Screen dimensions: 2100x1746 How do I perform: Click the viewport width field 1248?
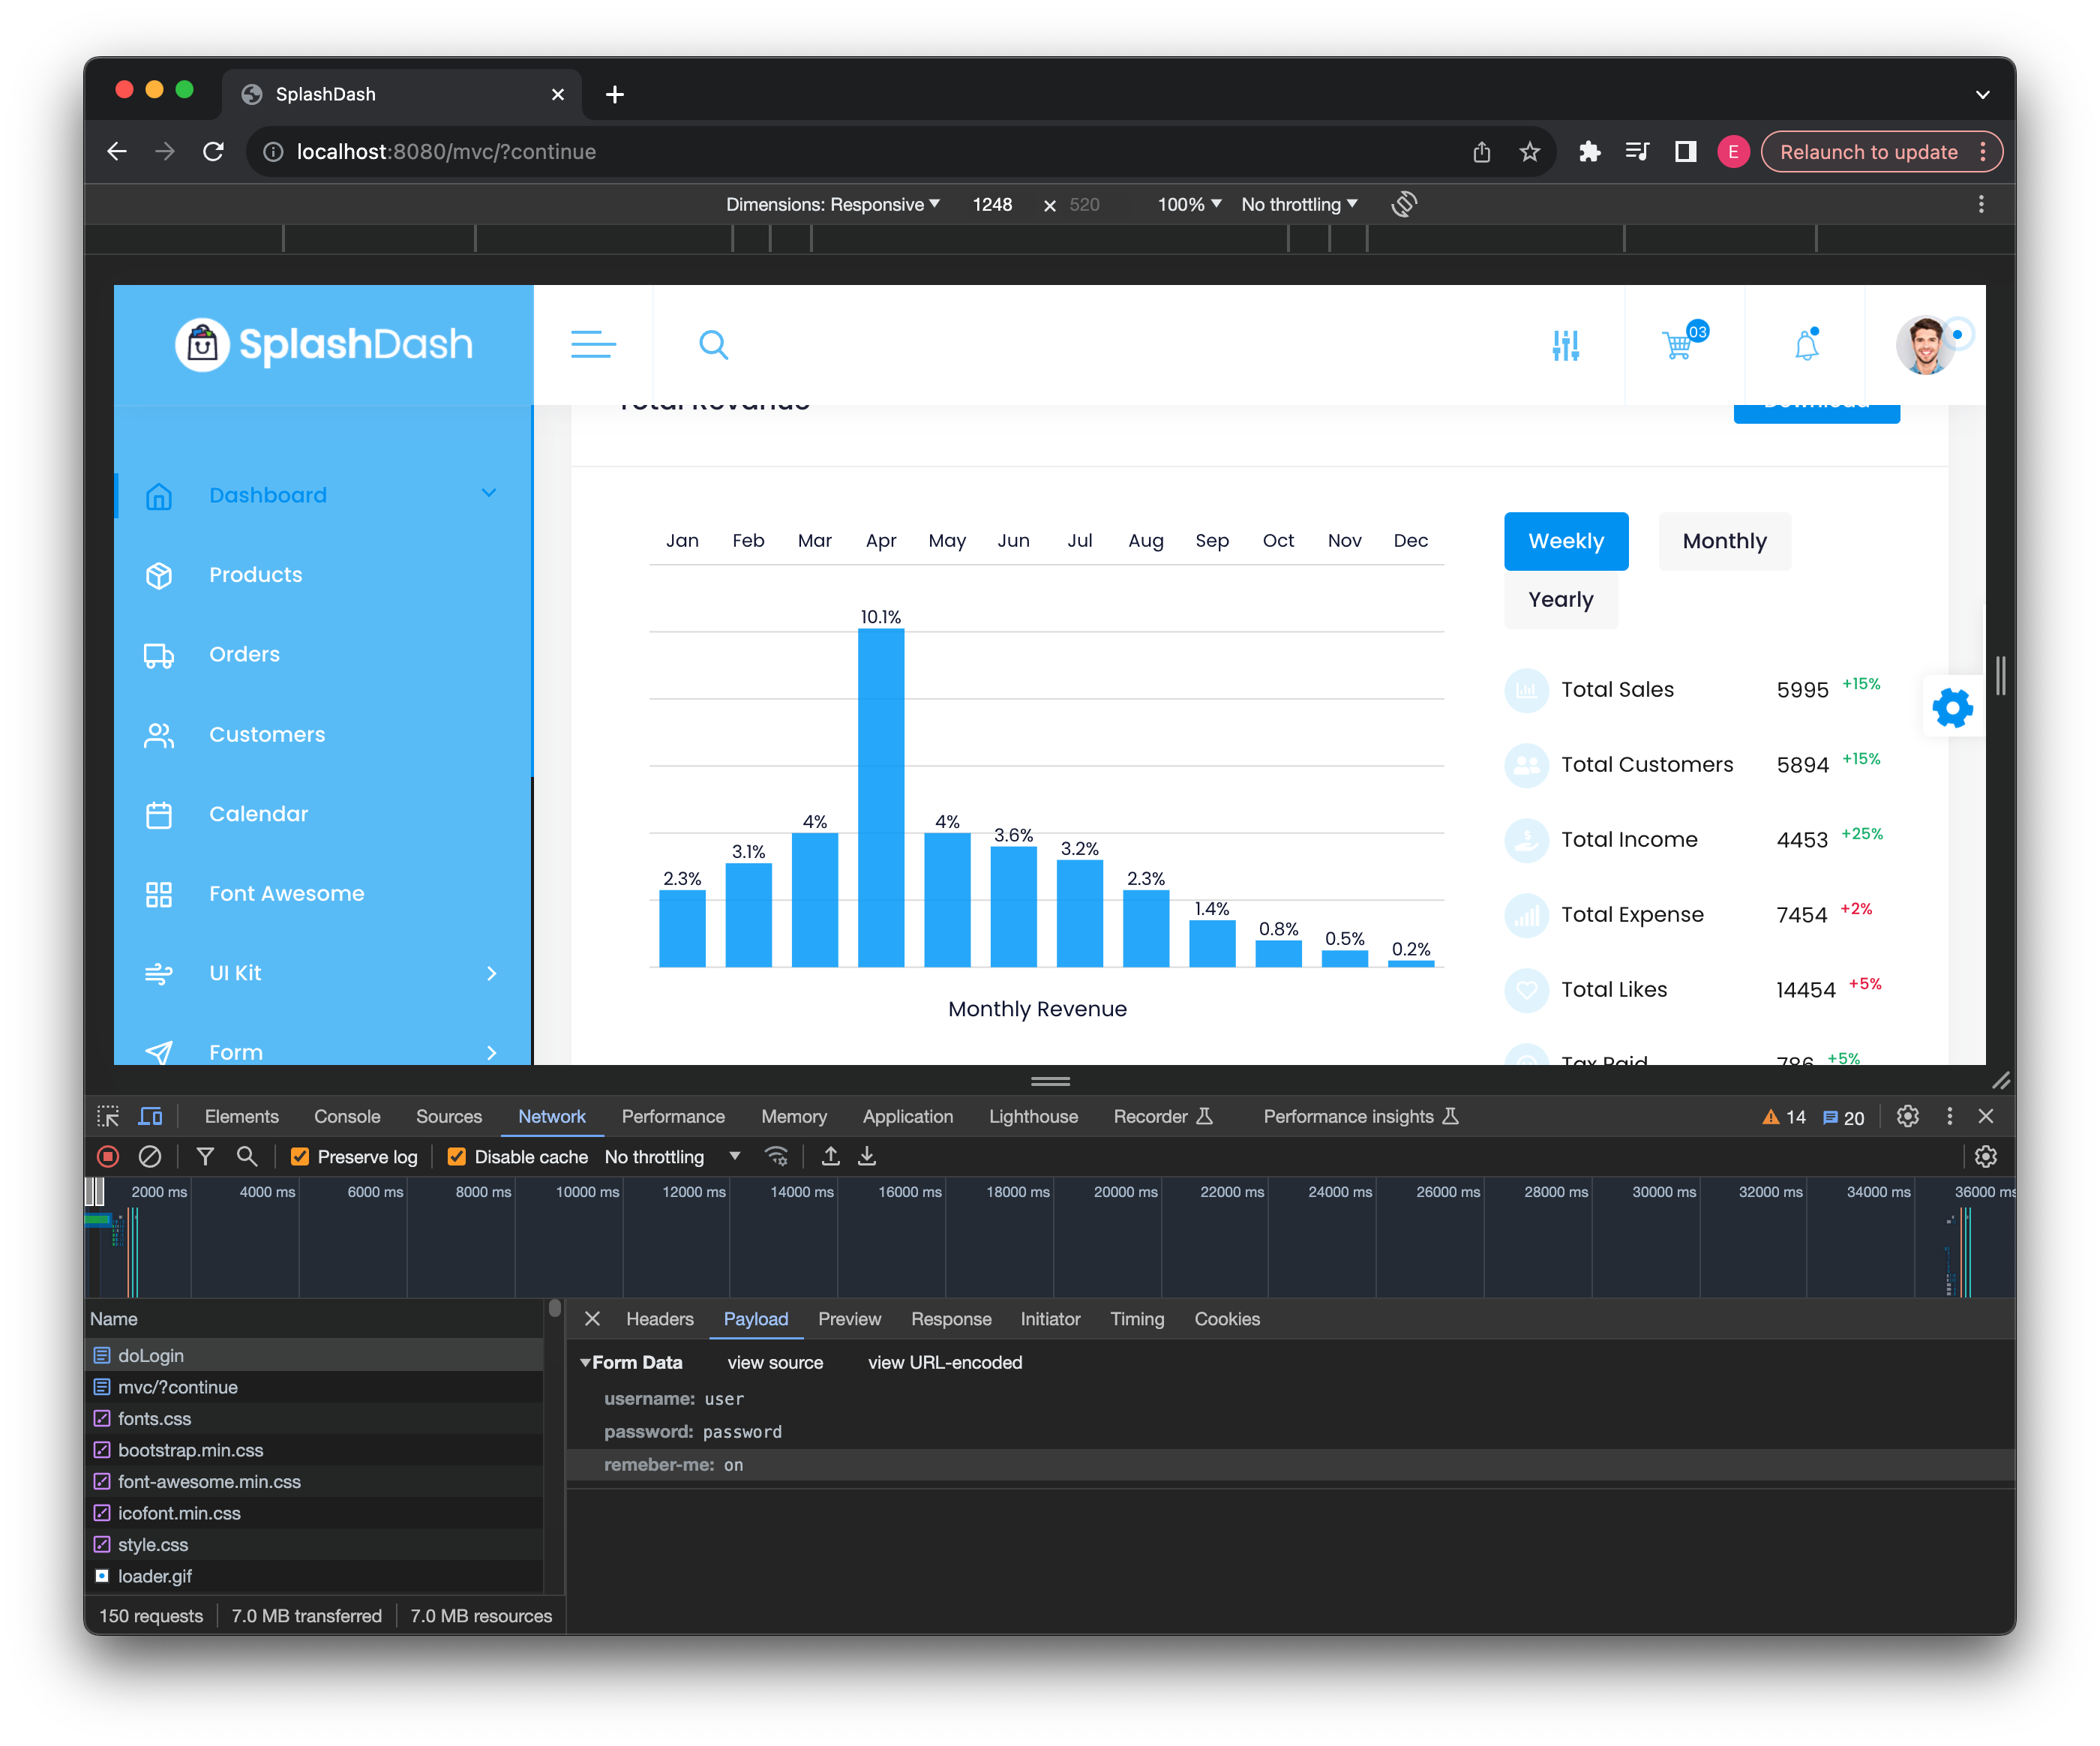(x=992, y=204)
